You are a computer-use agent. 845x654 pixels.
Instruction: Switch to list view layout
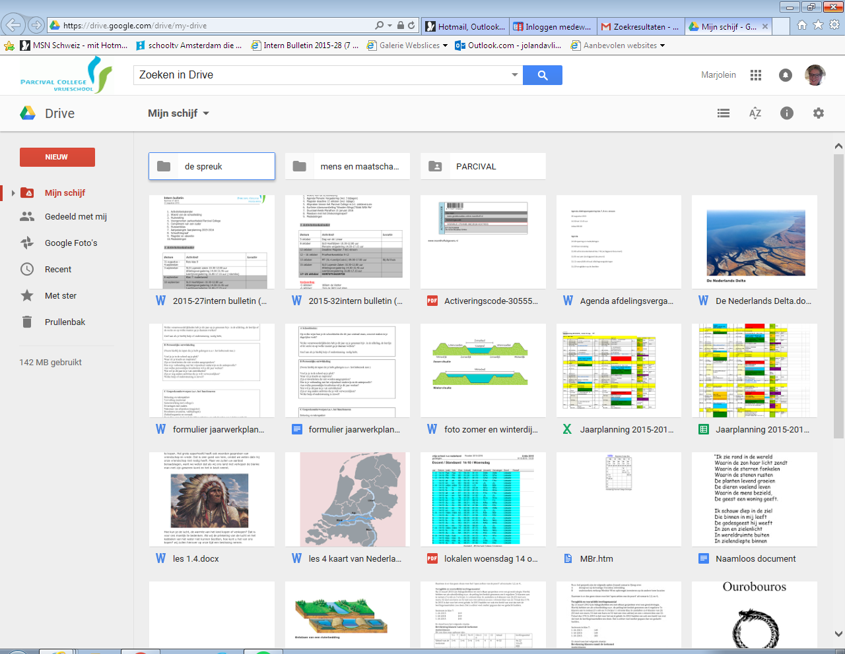tap(724, 113)
